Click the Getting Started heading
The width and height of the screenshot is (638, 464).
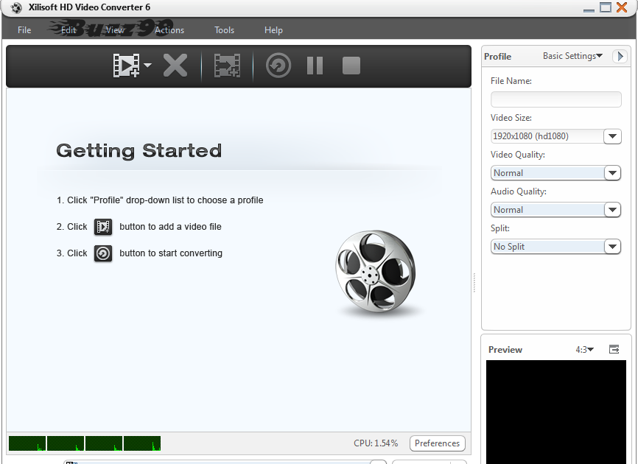(139, 150)
